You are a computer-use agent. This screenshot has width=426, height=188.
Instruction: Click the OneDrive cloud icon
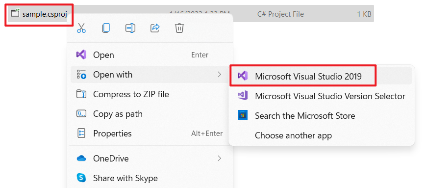(x=81, y=159)
